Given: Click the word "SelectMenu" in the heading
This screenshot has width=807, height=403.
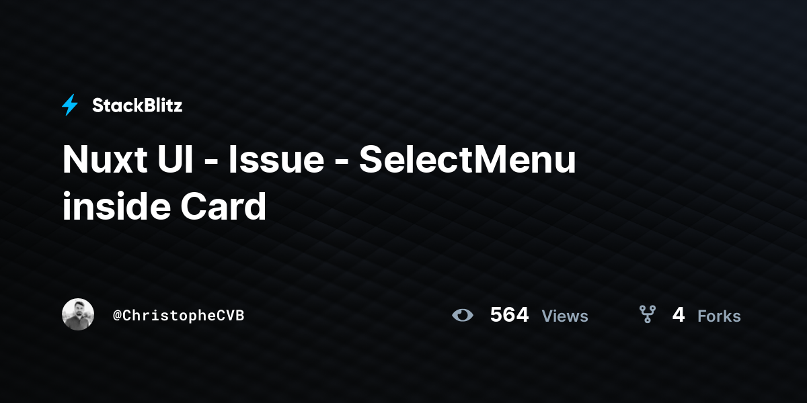Looking at the screenshot, I should (x=467, y=160).
